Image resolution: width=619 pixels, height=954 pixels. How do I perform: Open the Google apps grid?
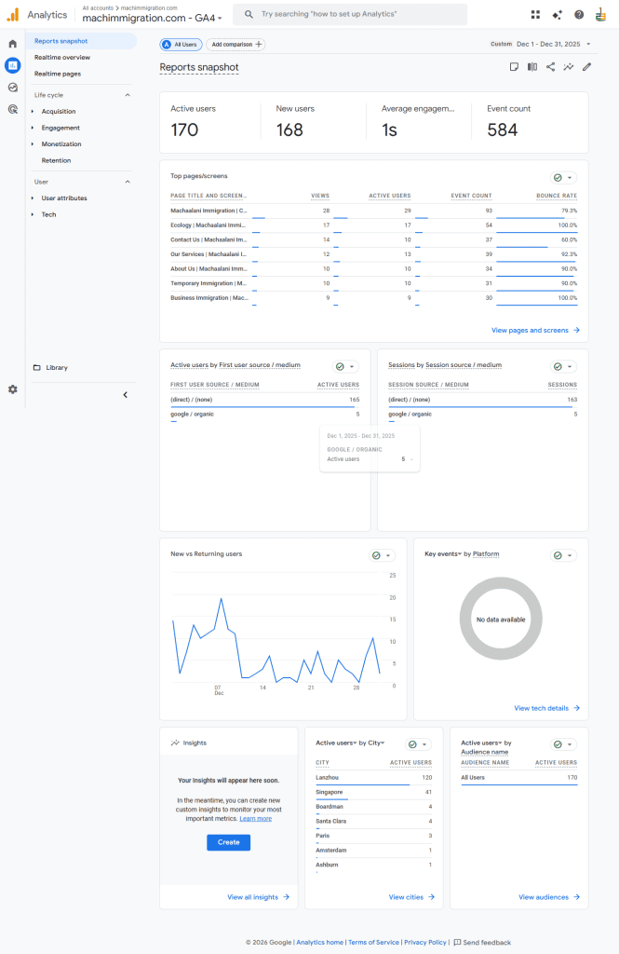[534, 15]
